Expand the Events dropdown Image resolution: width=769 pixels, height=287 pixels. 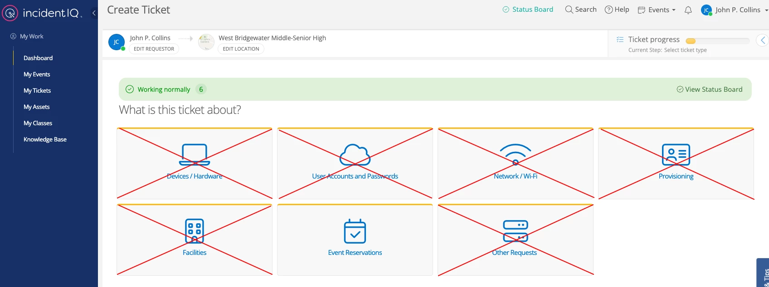pos(657,10)
